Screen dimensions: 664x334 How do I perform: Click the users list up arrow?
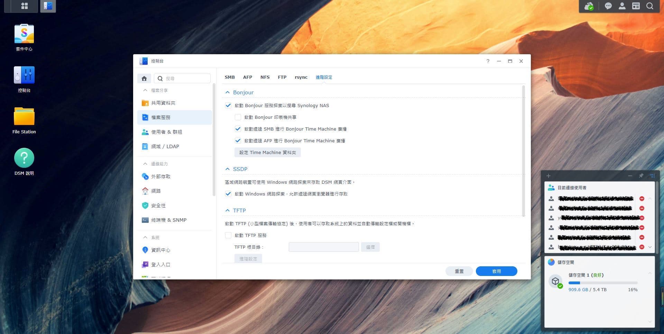(650, 199)
